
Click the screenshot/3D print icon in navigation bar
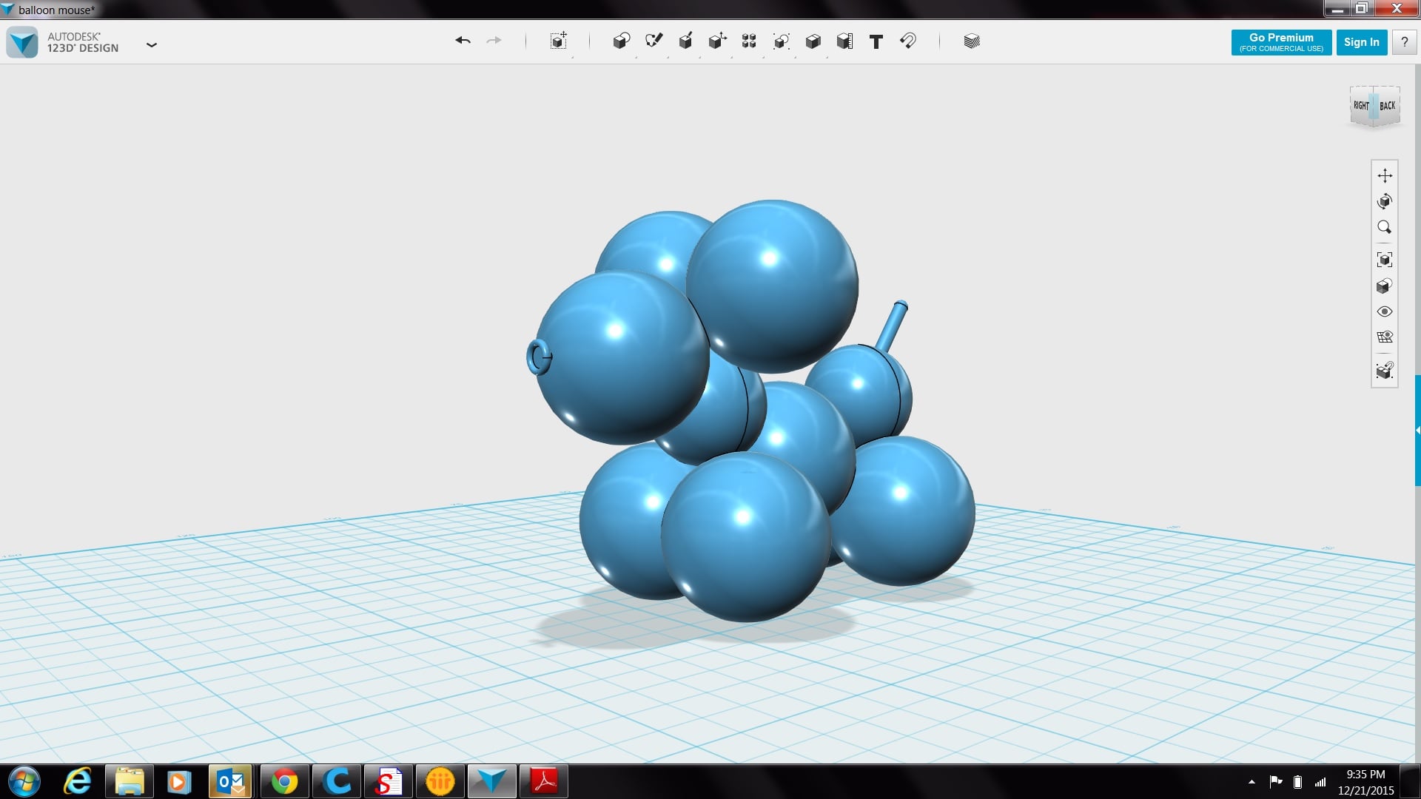click(1385, 370)
